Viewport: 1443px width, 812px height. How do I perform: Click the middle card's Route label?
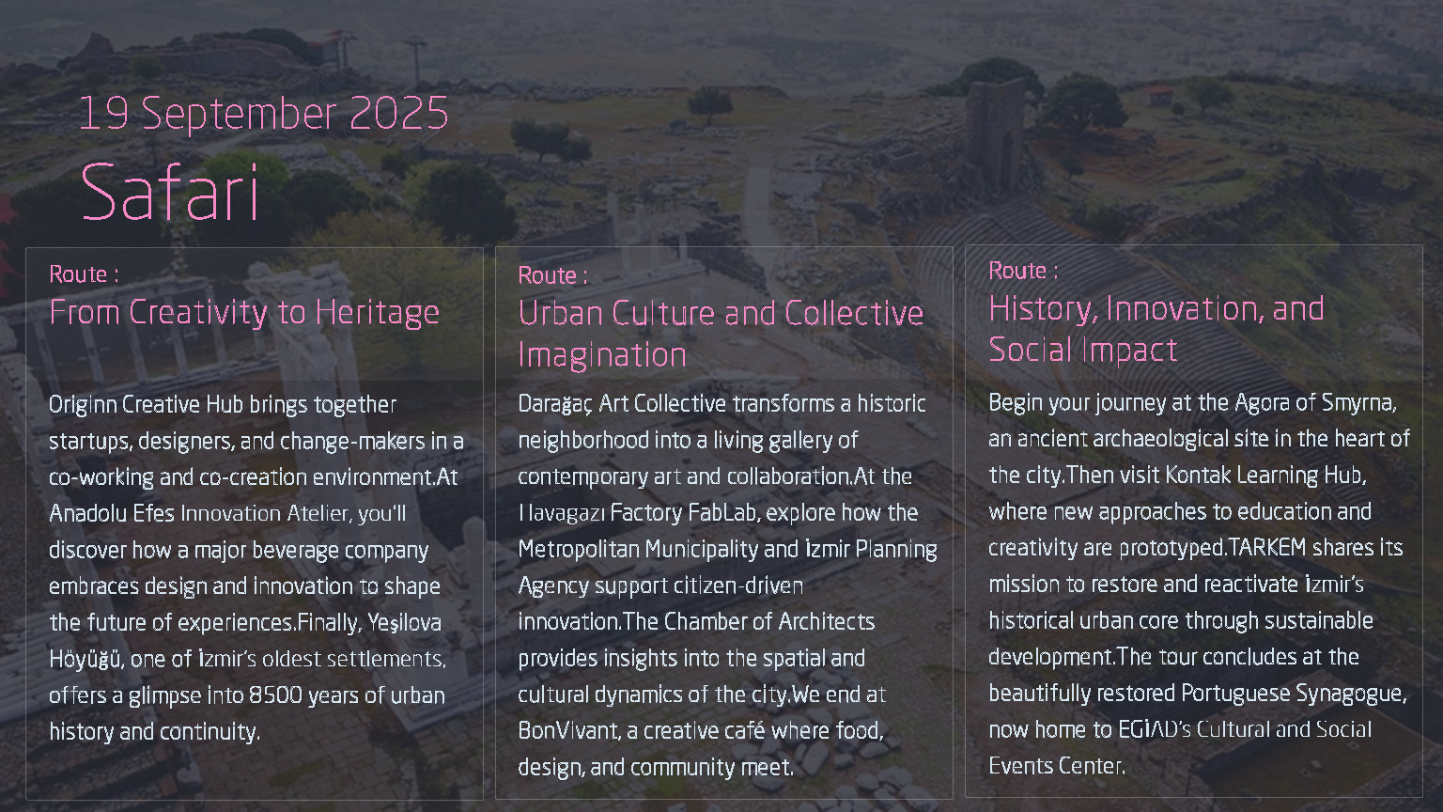click(552, 275)
